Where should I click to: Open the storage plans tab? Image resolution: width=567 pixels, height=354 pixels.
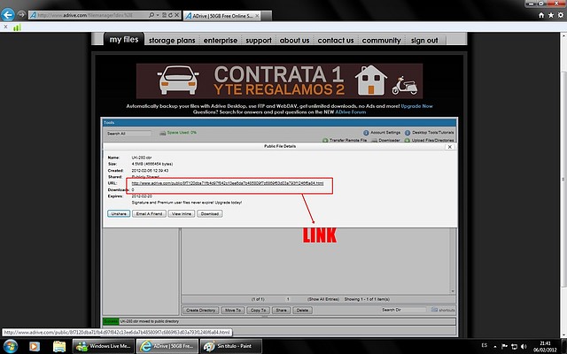tap(172, 41)
